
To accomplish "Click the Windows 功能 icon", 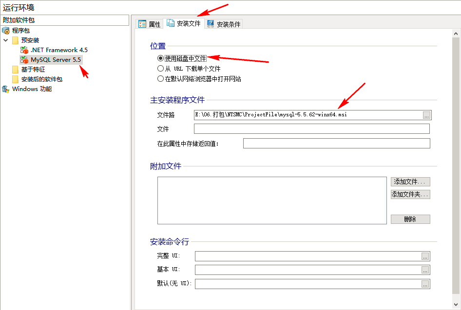I will [x=6, y=89].
